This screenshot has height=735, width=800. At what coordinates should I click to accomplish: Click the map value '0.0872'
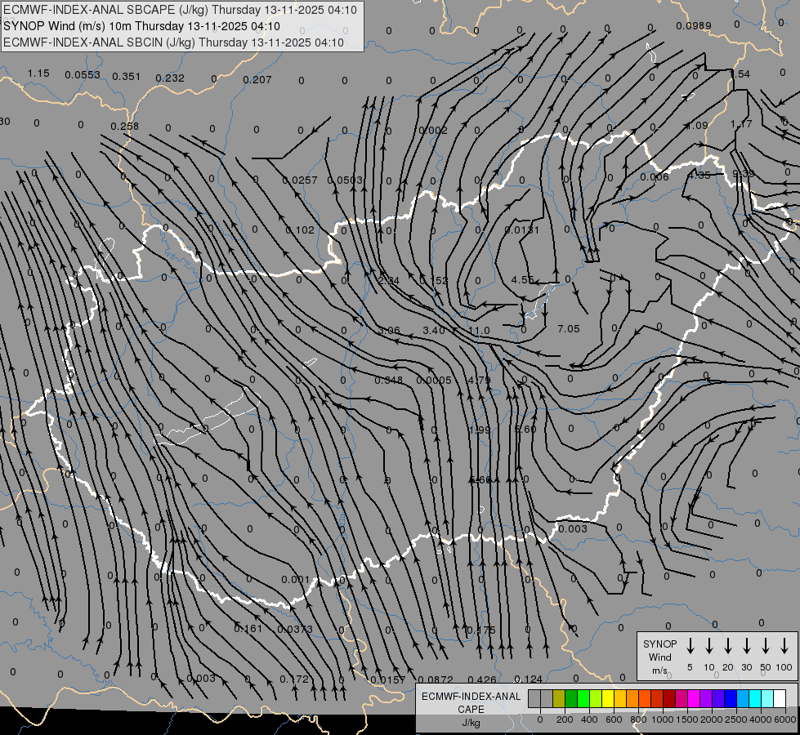(436, 679)
